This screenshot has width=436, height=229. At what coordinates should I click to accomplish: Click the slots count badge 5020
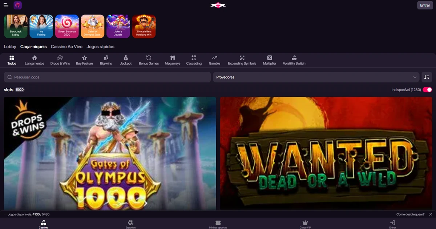point(20,89)
